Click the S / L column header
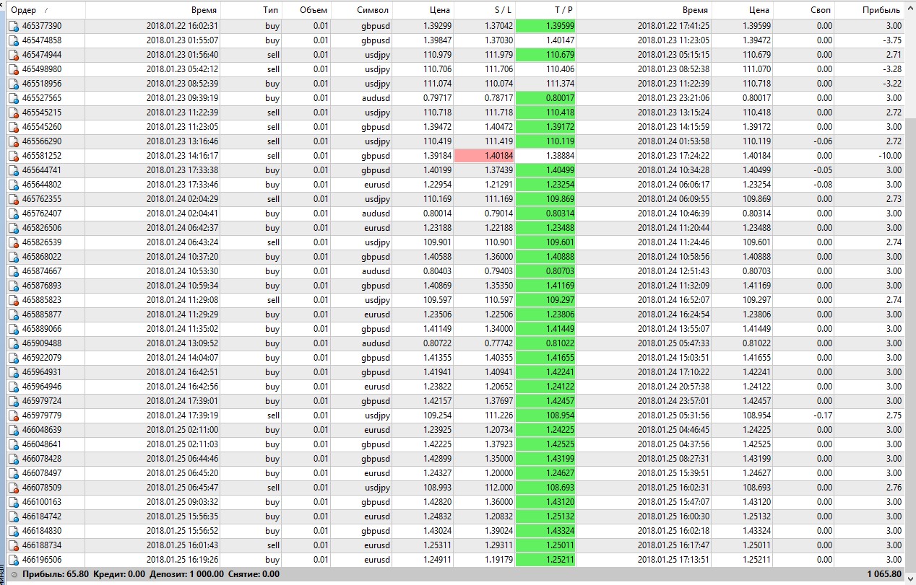 484,10
